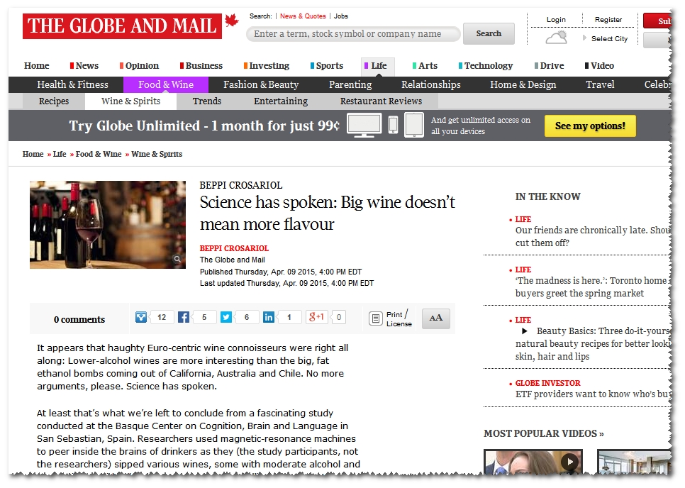This screenshot has width=685, height=488.
Task: Click the Globe and Mail logo
Action: (122, 26)
